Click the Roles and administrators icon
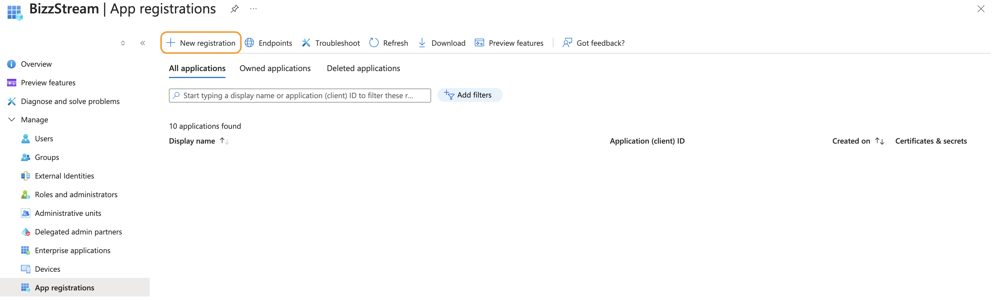This screenshot has height=300, width=1002. pos(25,195)
